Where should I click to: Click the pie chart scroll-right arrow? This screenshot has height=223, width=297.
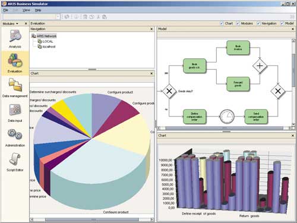152,219
